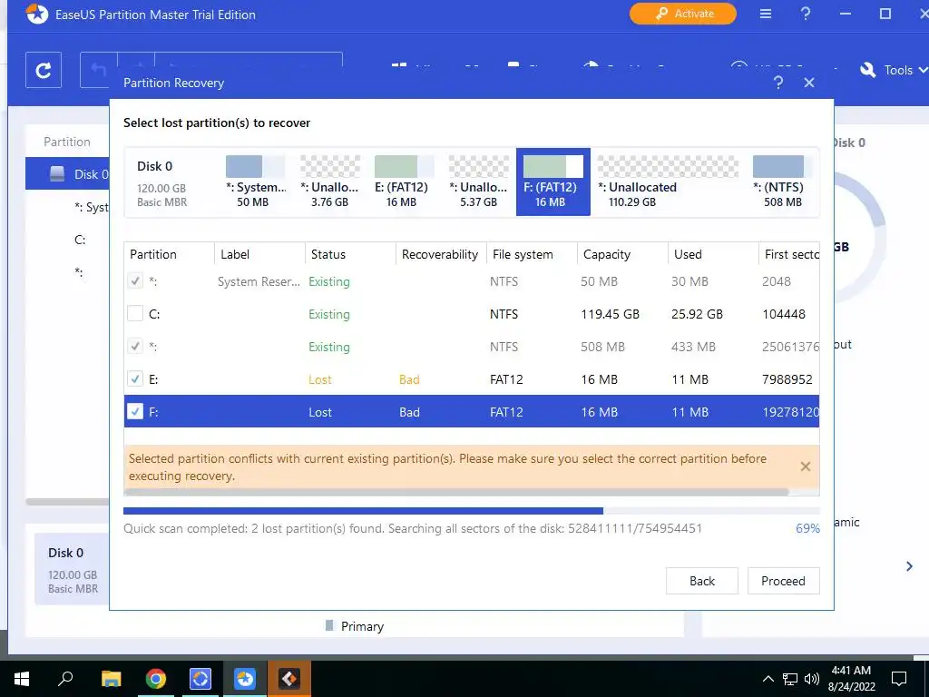Sort by Partition column header
The height and width of the screenshot is (697, 929).
coord(169,254)
